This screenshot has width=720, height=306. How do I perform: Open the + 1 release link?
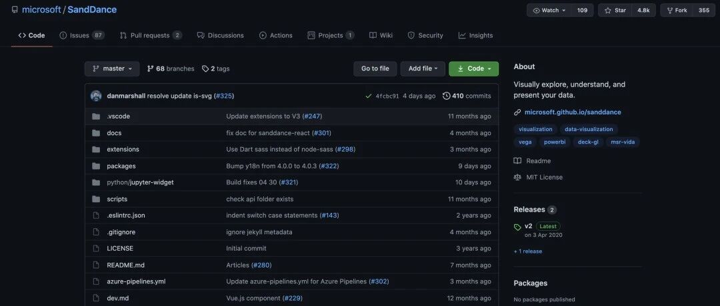pos(527,251)
